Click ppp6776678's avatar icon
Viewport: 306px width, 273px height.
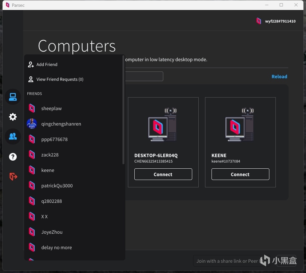[x=32, y=139]
